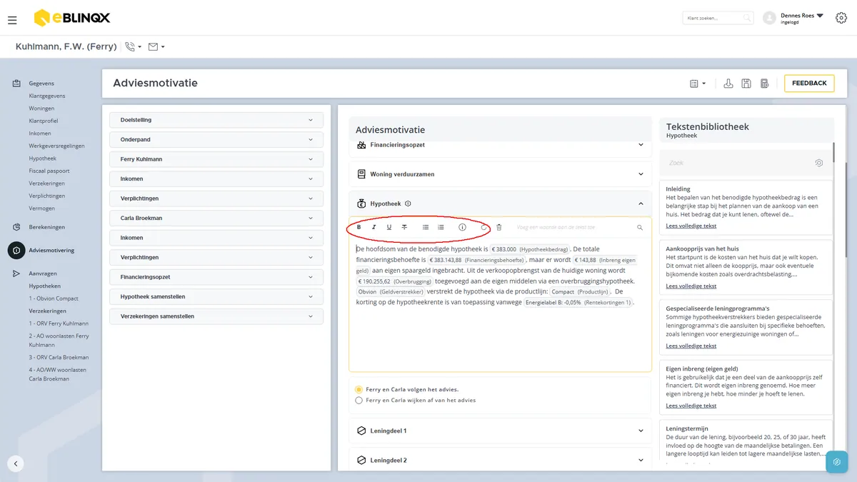The image size is (857, 482).
Task: Expand the Leningdeel 2 panel
Action: (501, 460)
